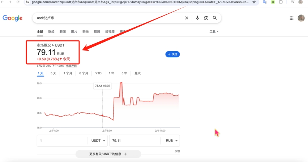Start voice search with the microphone icon

(197, 18)
